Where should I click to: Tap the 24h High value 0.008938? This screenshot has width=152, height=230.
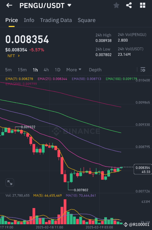(x=104, y=41)
